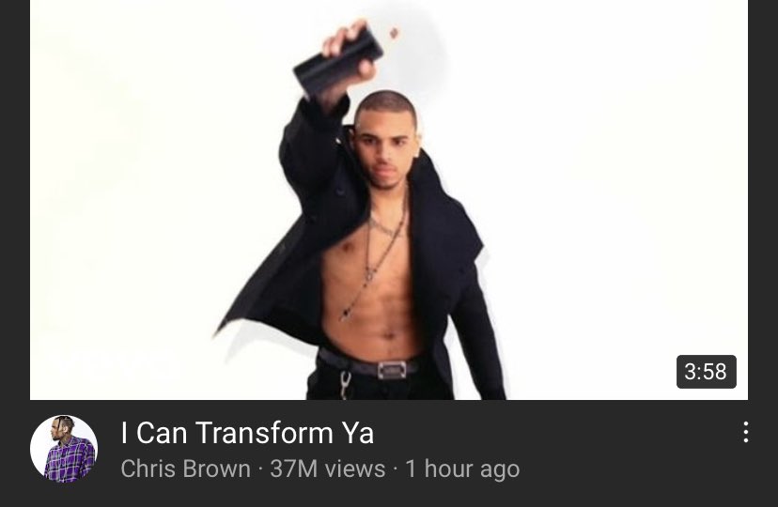Click the word Transform in the title
This screenshot has height=507, width=778.
(264, 433)
